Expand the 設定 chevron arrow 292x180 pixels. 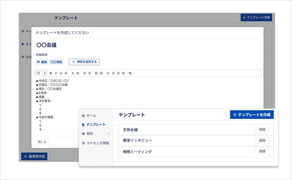click(x=109, y=133)
